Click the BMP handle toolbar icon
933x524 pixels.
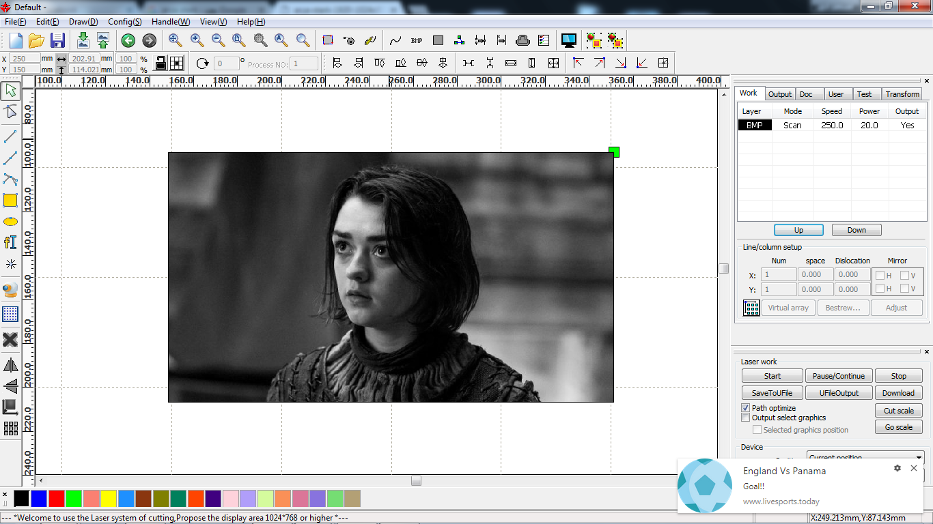tap(417, 40)
